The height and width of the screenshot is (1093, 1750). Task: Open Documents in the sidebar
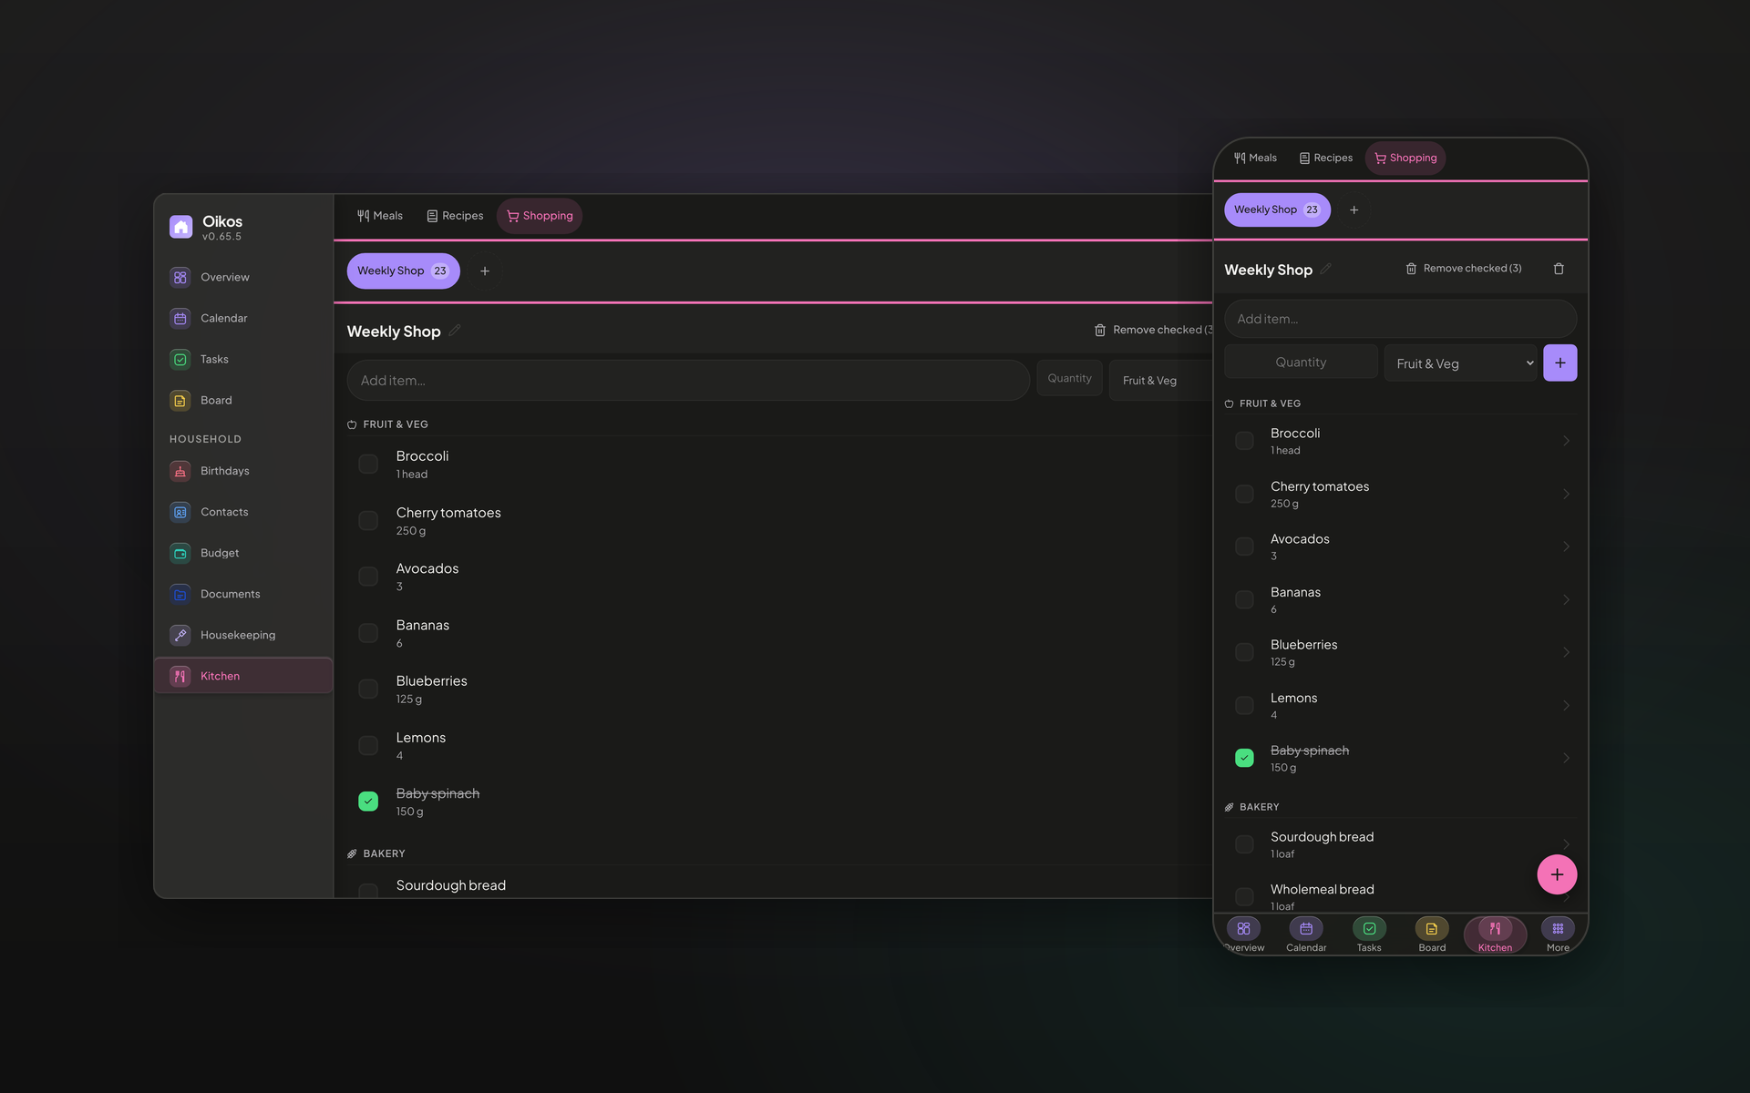242,594
